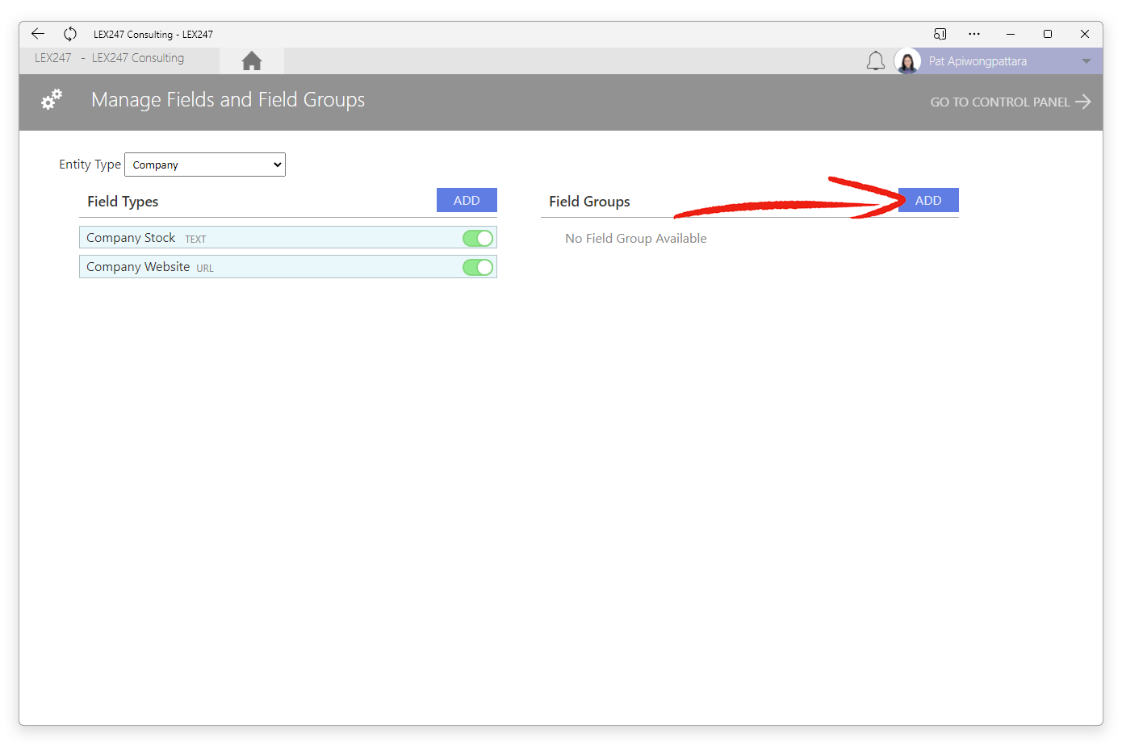Click ADD button for Field Types
The width and height of the screenshot is (1122, 746).
pyautogui.click(x=467, y=200)
